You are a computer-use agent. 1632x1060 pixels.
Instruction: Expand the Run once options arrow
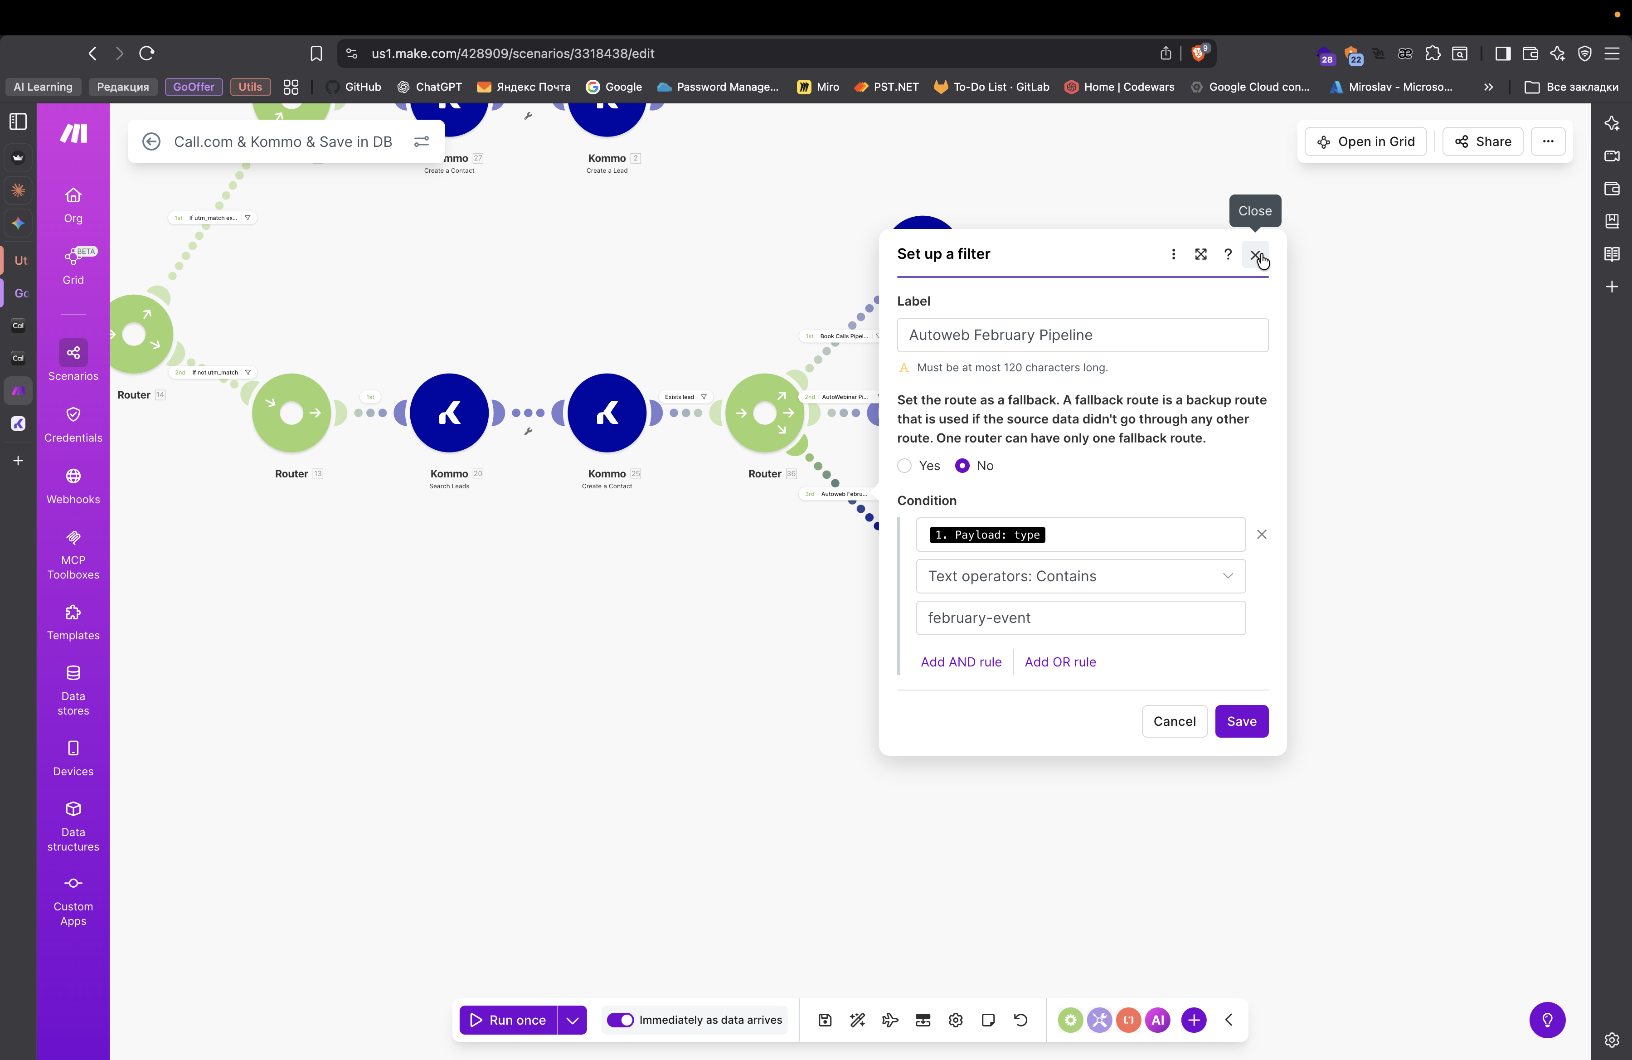pos(573,1020)
